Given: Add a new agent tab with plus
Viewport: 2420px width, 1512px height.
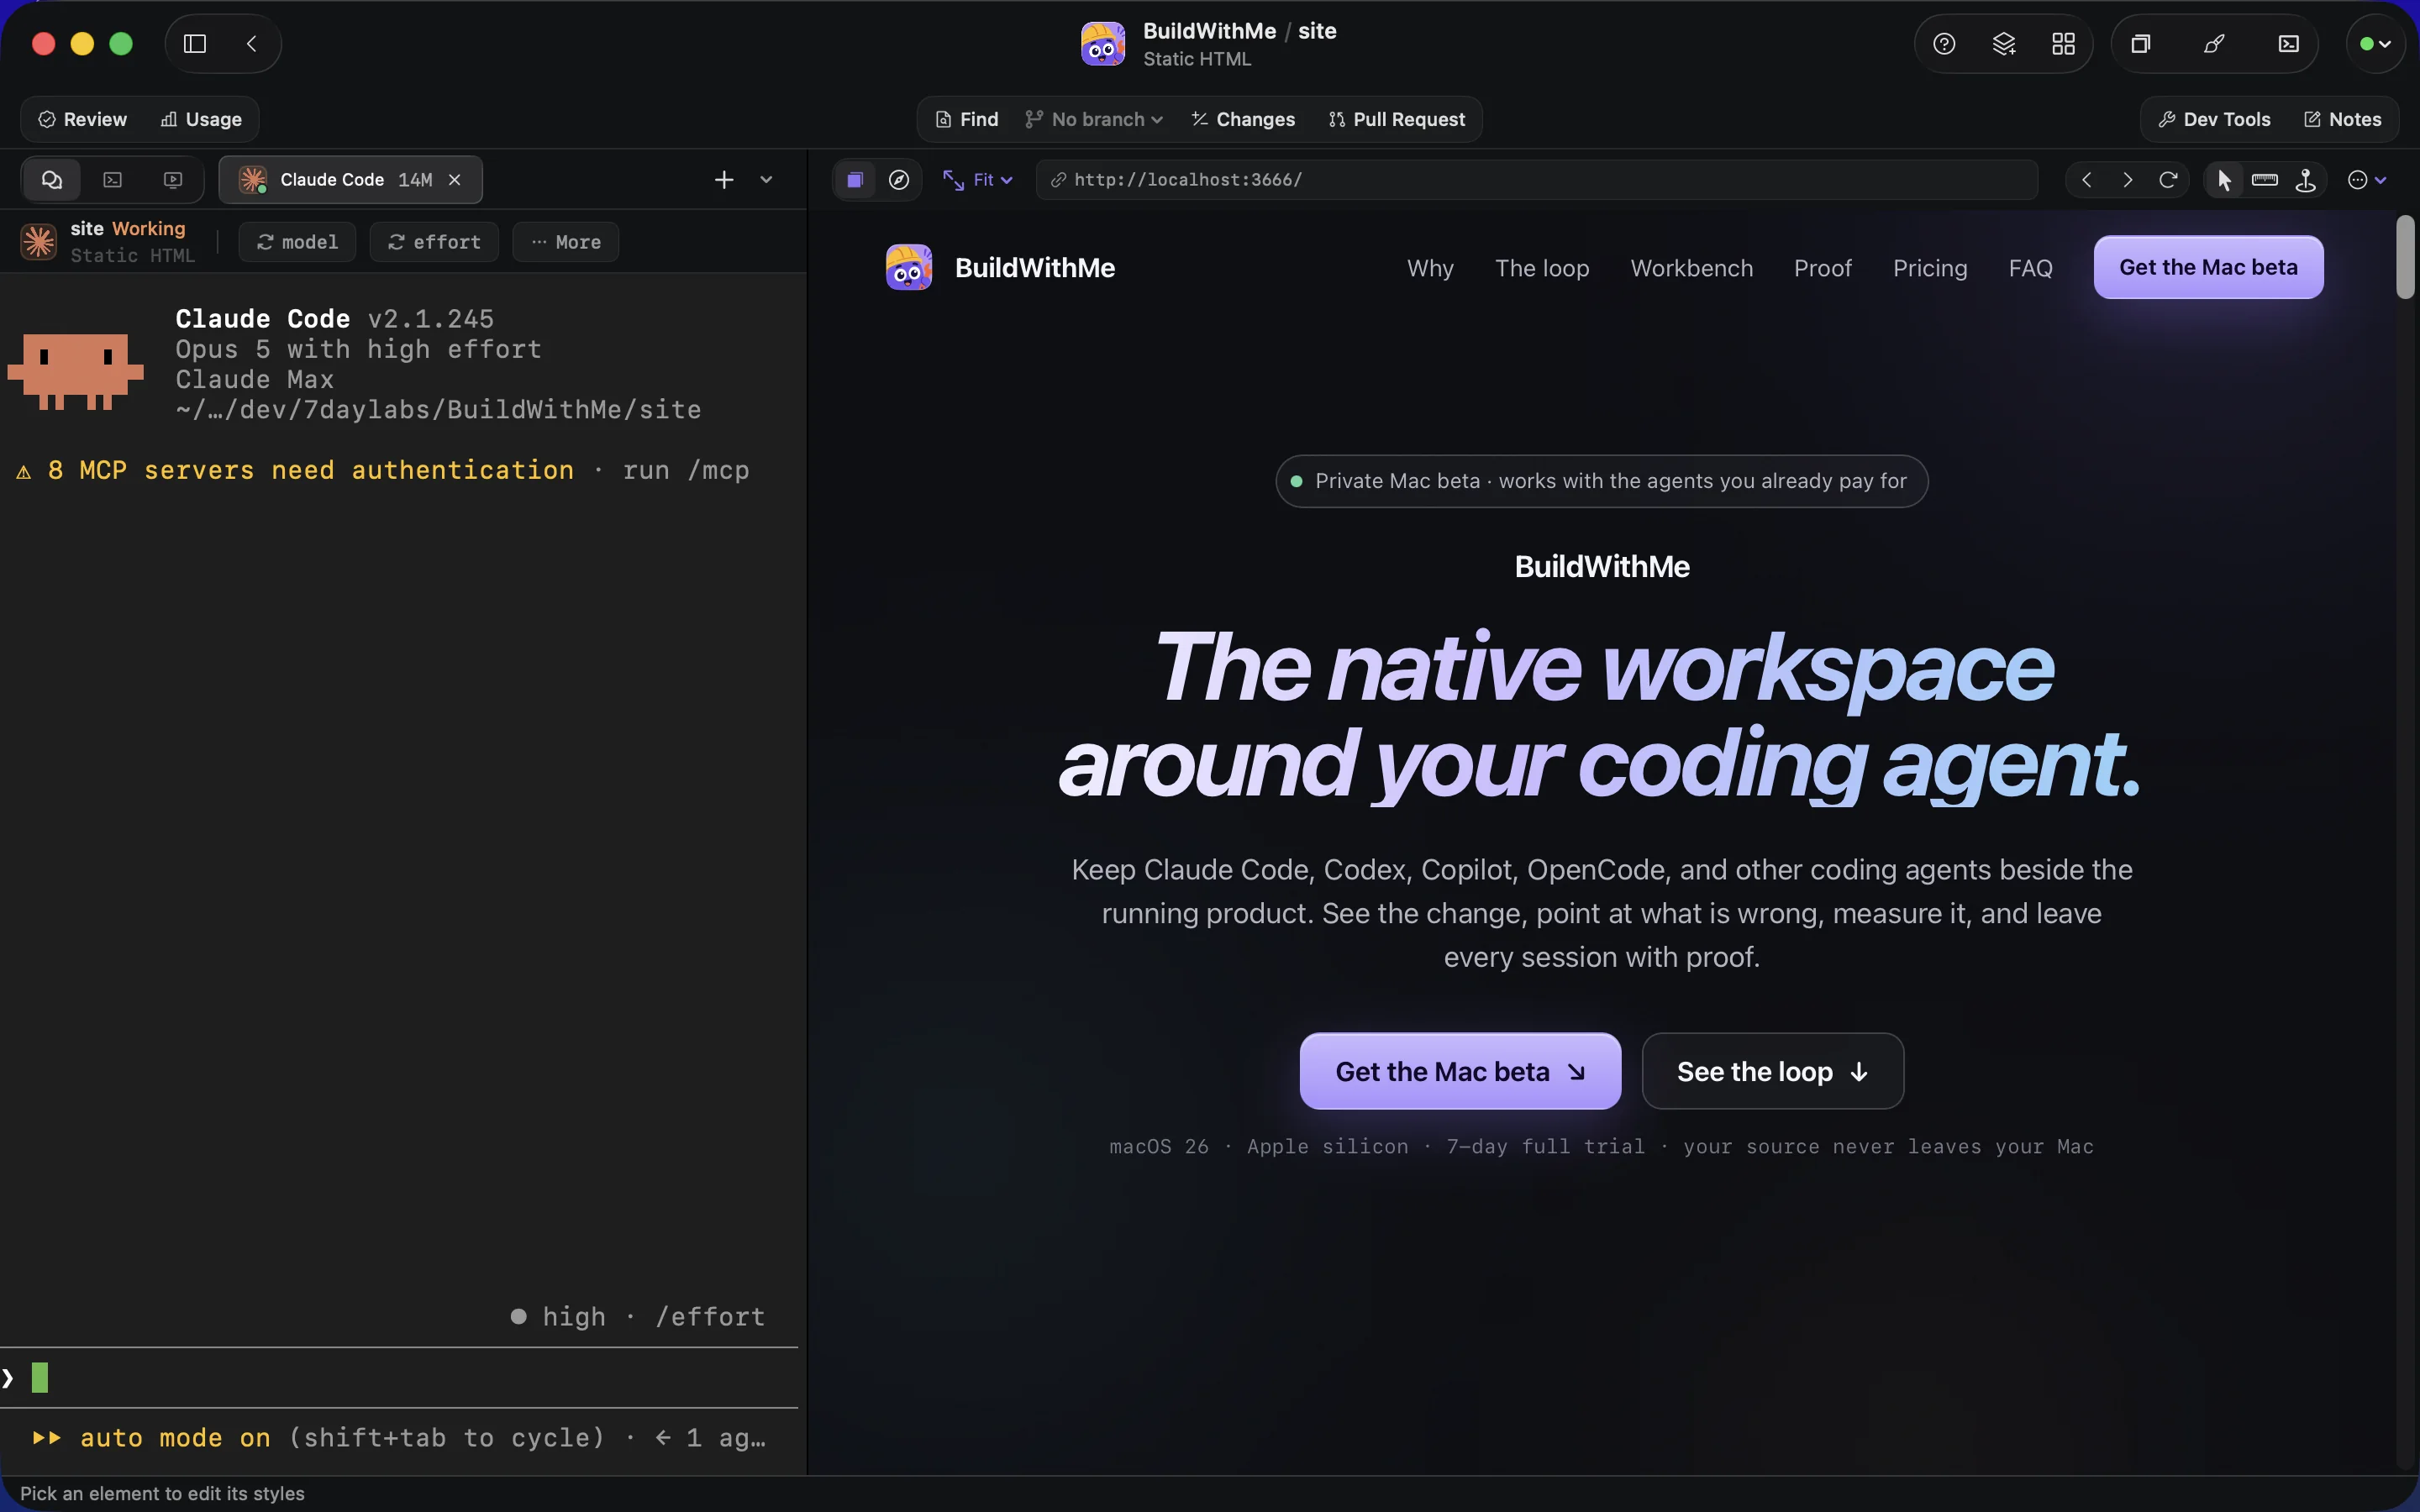Looking at the screenshot, I should click(724, 180).
